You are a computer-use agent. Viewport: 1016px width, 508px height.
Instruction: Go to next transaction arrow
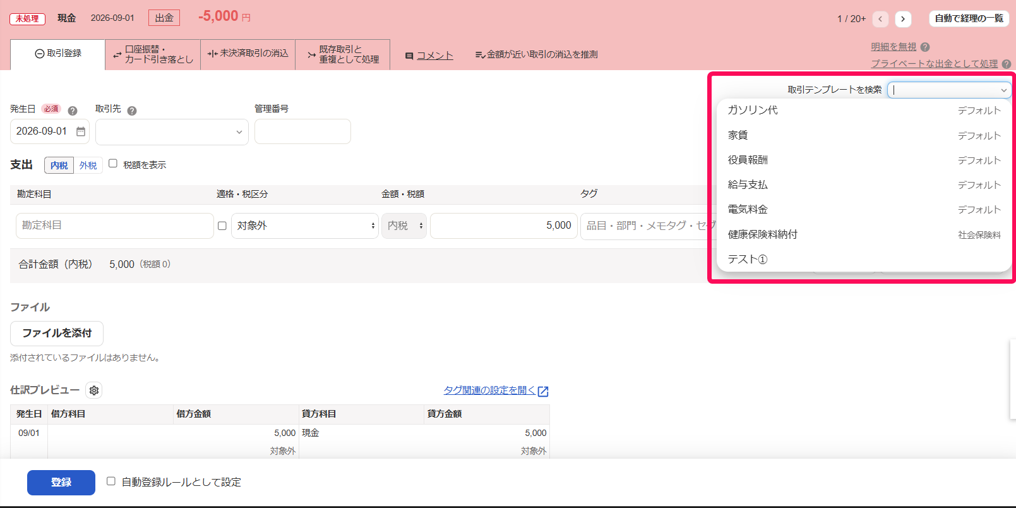point(903,19)
